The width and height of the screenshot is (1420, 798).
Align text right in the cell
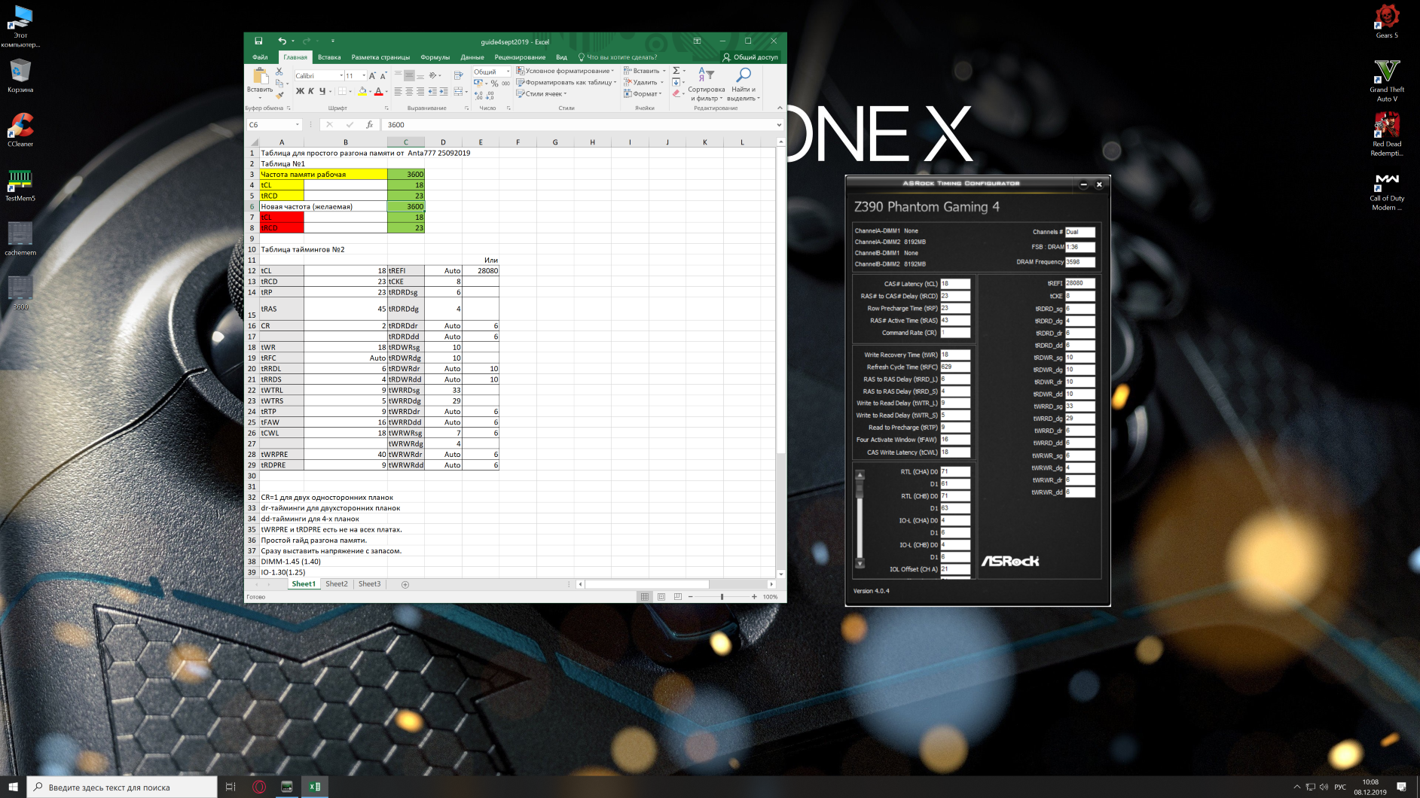(420, 92)
